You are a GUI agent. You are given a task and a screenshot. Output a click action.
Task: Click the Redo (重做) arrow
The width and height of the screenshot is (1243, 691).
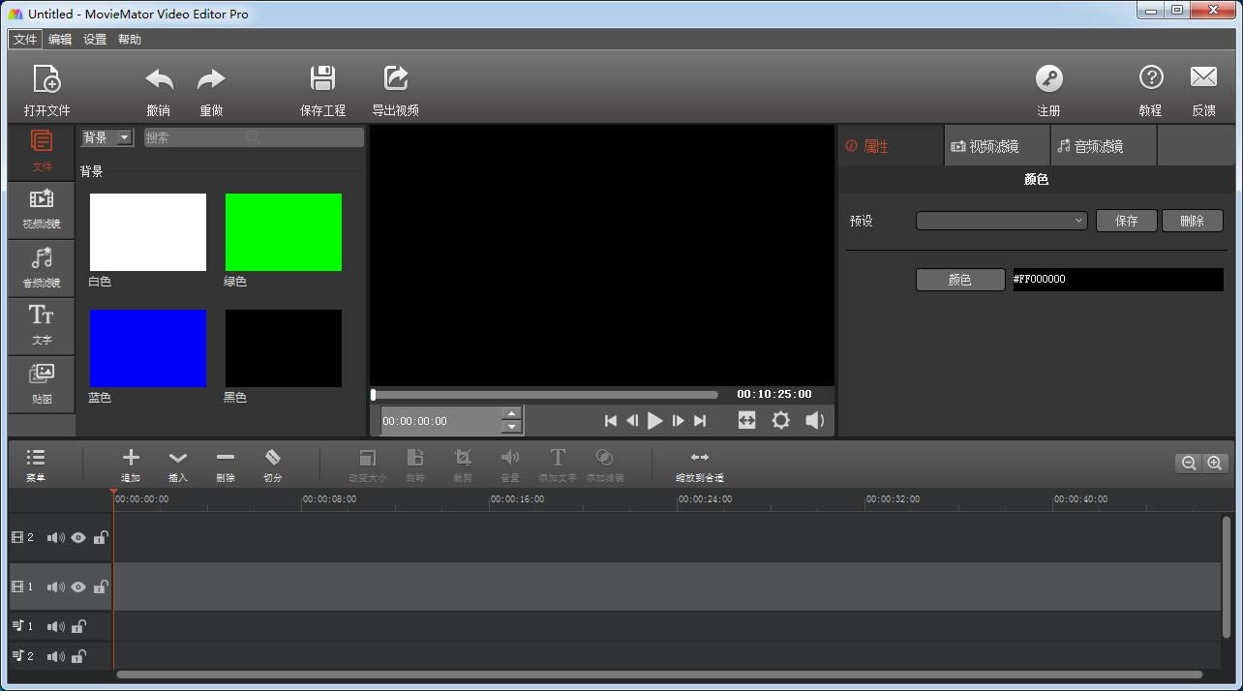click(x=211, y=79)
